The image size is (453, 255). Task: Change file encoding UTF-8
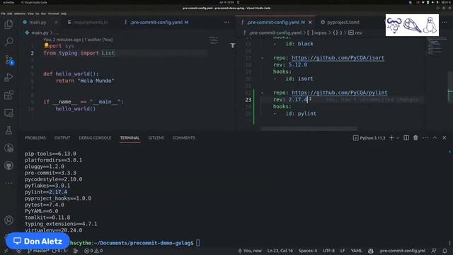click(x=328, y=251)
